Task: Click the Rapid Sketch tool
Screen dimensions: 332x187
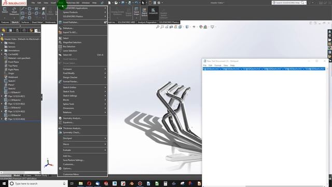Action: 144,12
